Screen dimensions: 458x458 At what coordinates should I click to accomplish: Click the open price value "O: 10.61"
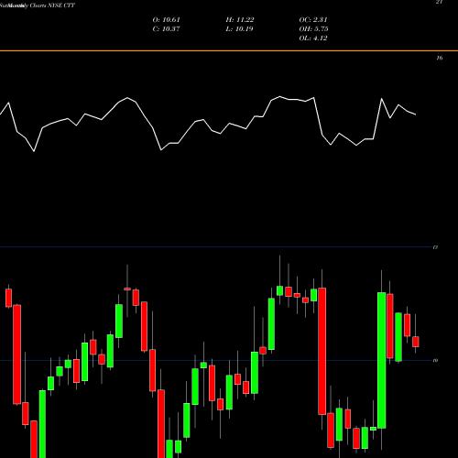point(167,20)
